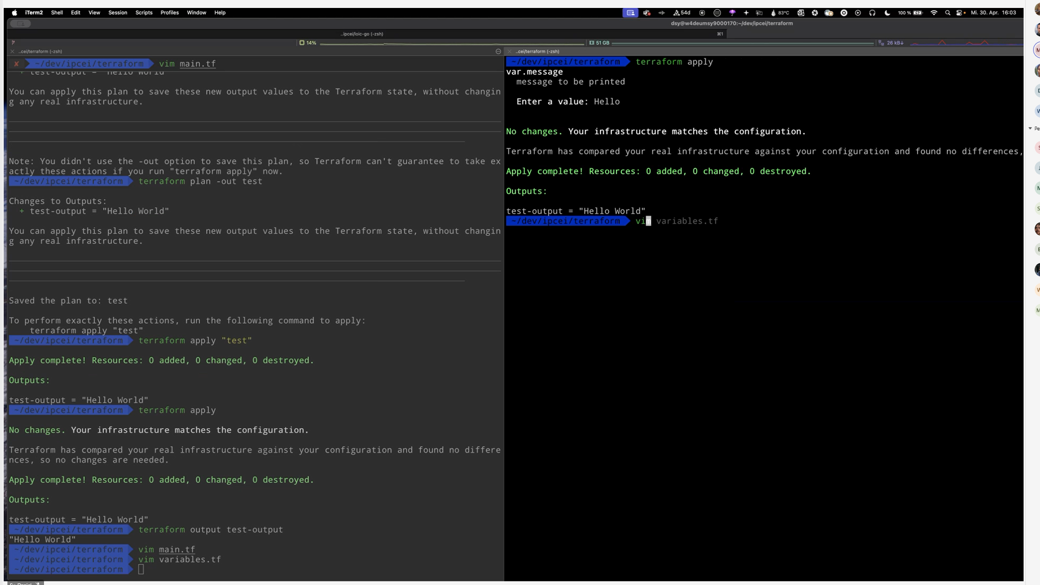Open the Apple menu
Image resolution: width=1040 pixels, height=585 pixels.
(14, 13)
